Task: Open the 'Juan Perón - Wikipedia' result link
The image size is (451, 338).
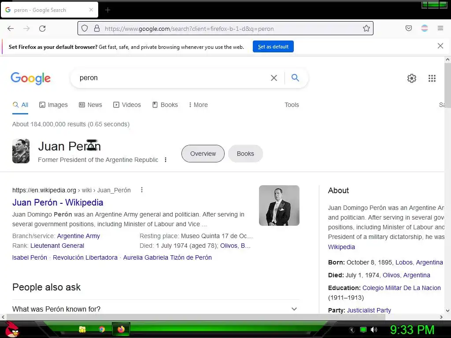Action: point(58,202)
